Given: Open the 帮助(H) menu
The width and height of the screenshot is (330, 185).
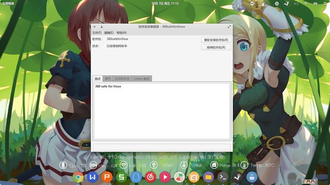Looking at the screenshot, I should pyautogui.click(x=122, y=33).
